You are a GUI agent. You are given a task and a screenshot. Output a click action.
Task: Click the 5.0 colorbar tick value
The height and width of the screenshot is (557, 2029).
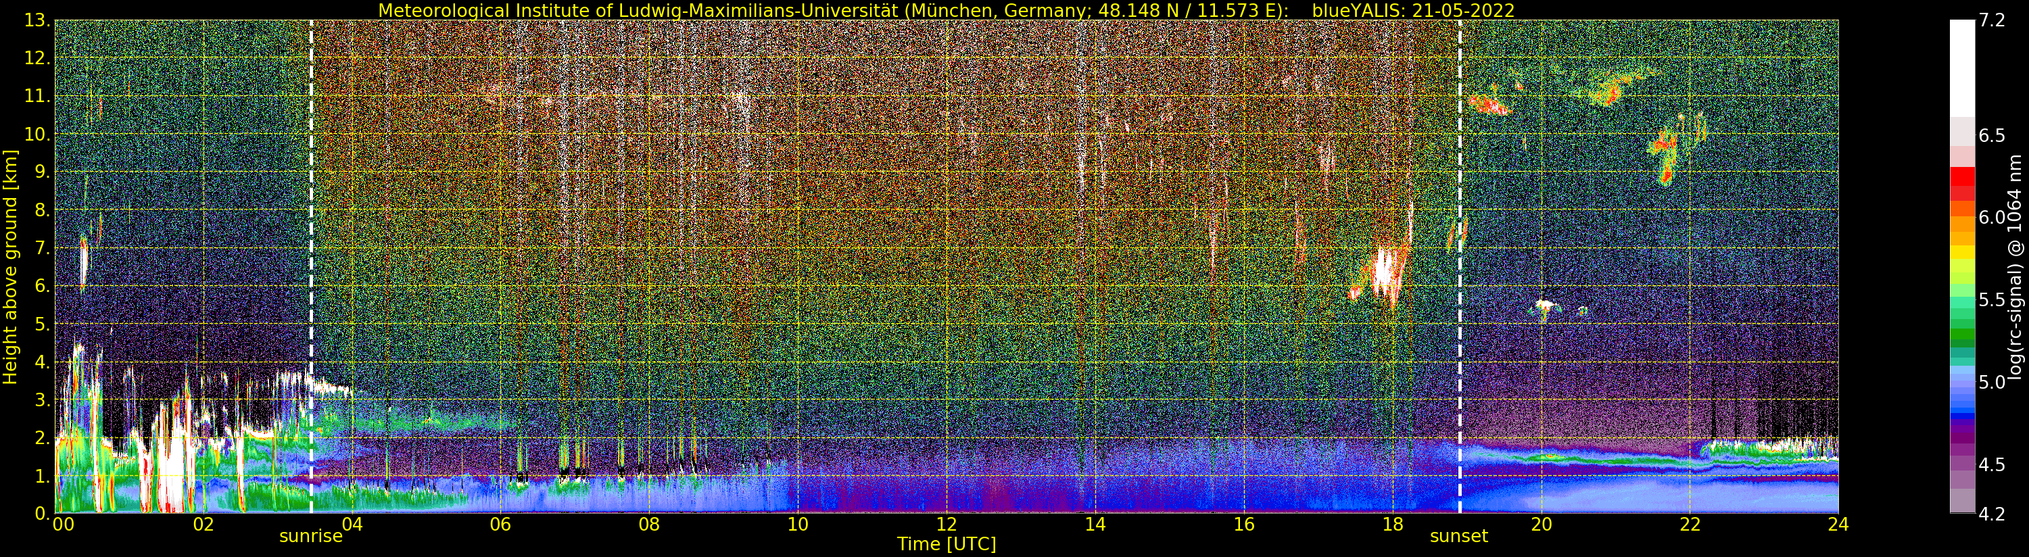[x=1991, y=382]
